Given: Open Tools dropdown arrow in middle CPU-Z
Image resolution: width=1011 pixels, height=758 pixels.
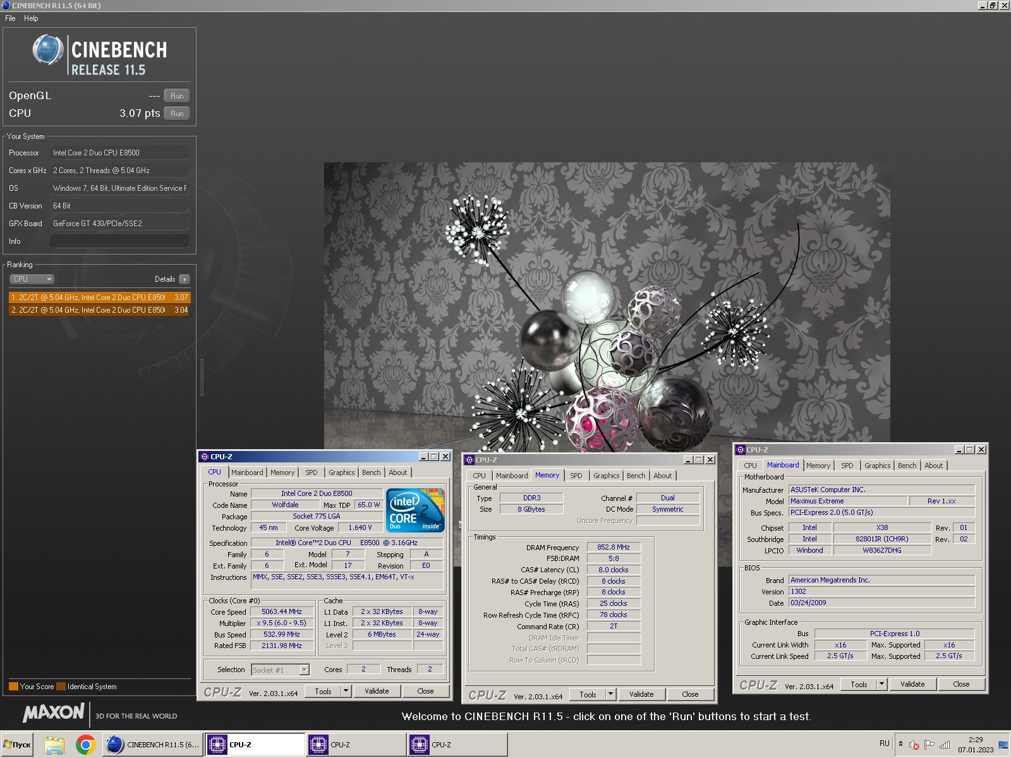Looking at the screenshot, I should point(610,695).
